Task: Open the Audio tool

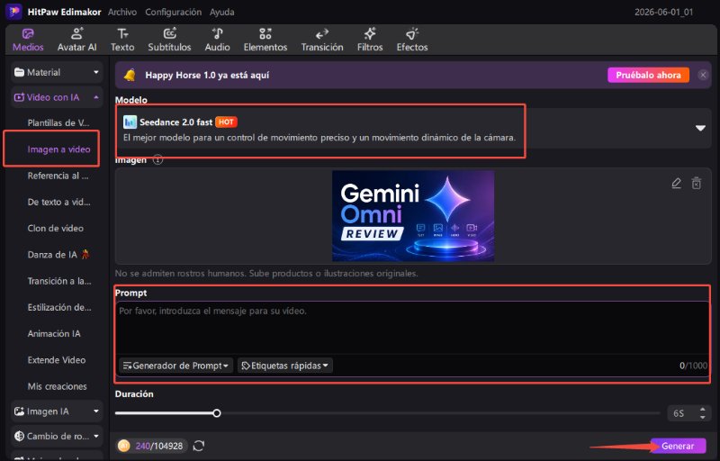Action: (x=217, y=40)
